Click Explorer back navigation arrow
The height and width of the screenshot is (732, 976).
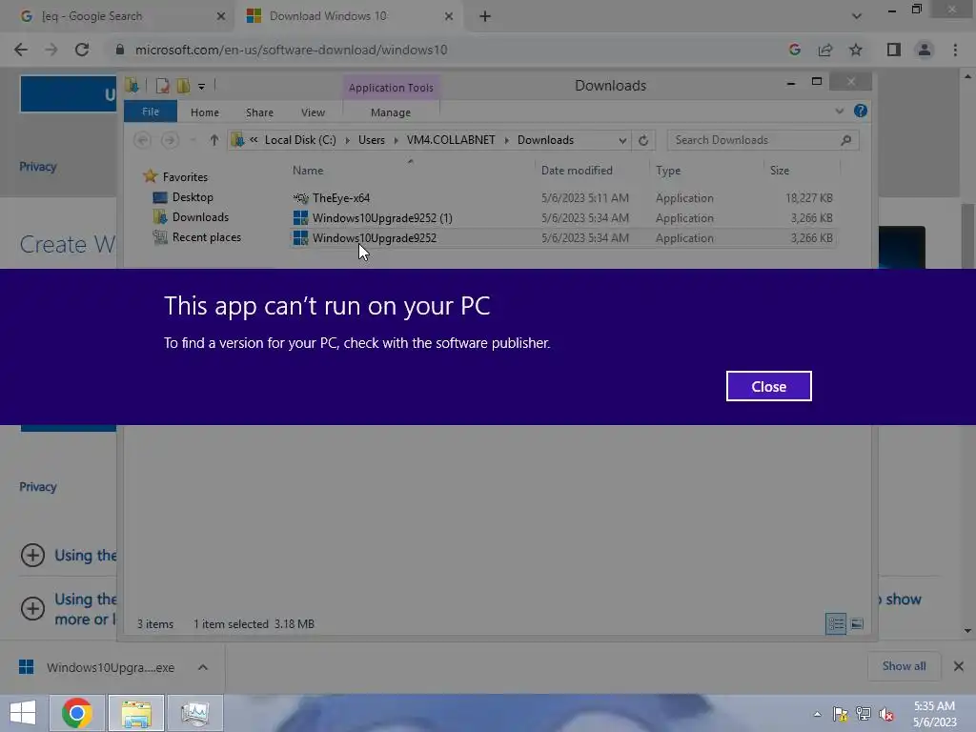point(142,140)
